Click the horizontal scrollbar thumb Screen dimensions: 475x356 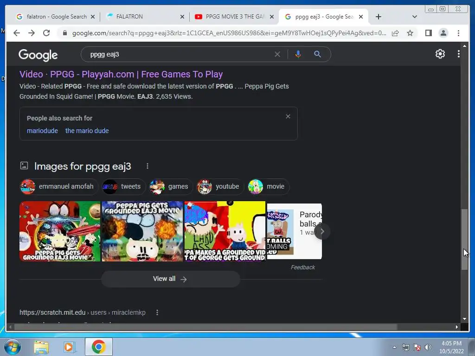click(205, 327)
